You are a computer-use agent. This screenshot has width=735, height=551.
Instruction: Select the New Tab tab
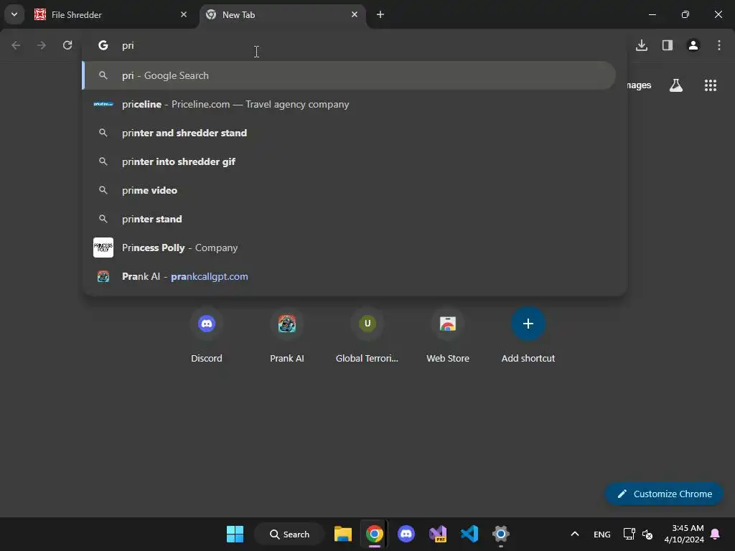click(x=283, y=14)
